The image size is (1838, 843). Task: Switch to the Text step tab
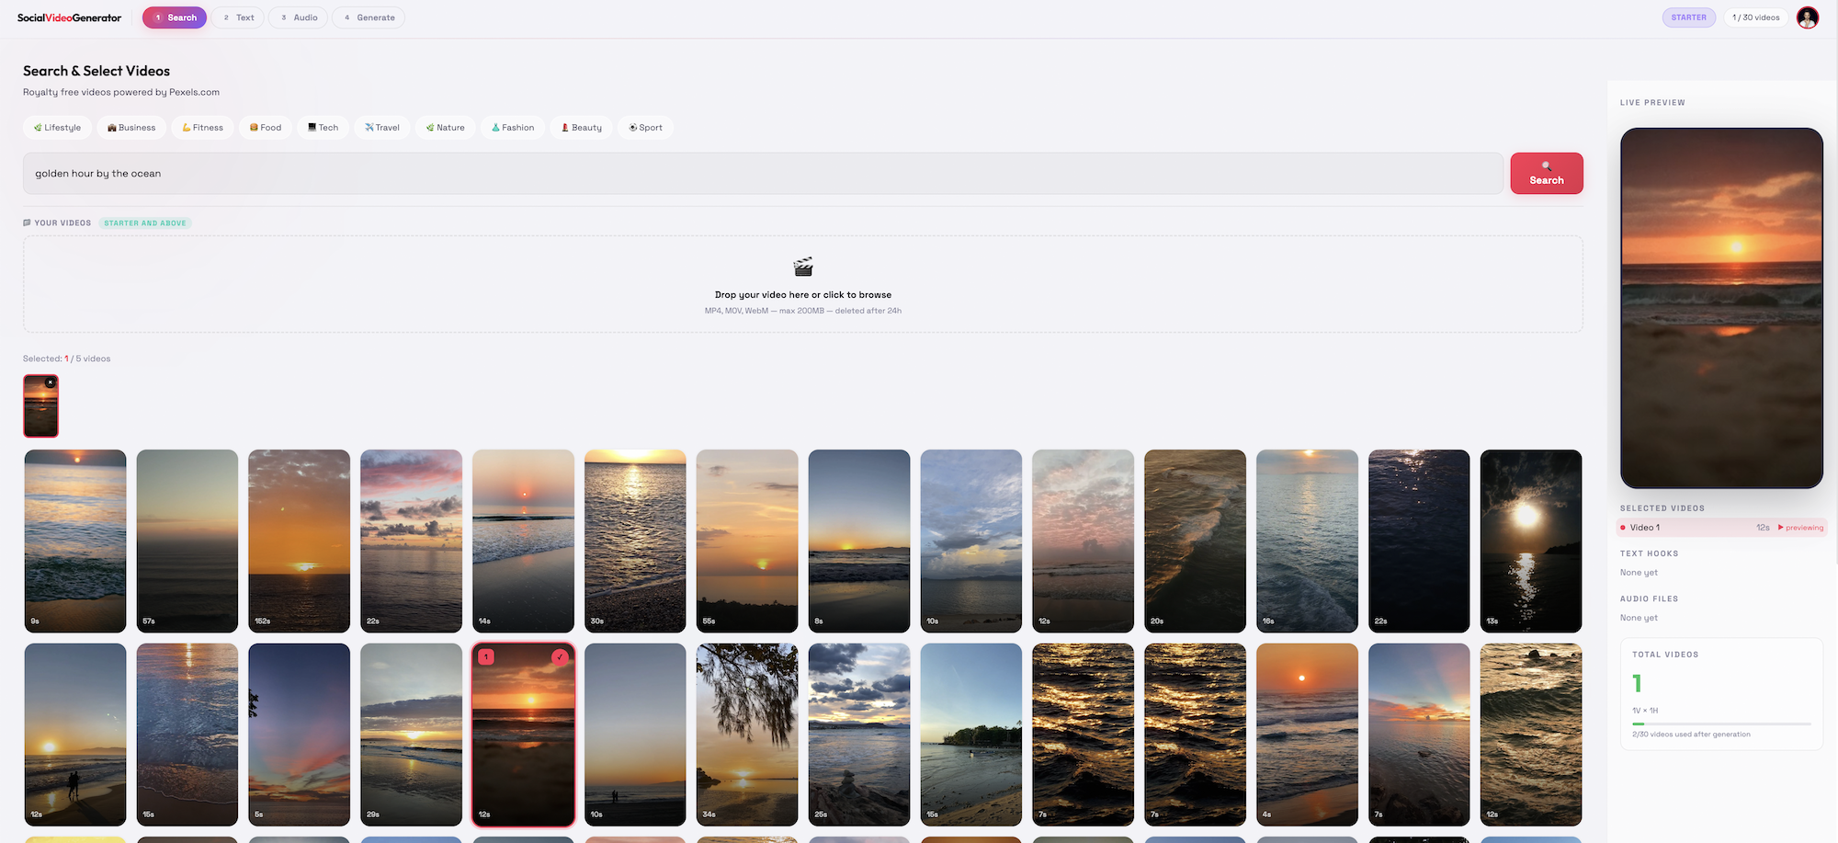[x=238, y=17]
